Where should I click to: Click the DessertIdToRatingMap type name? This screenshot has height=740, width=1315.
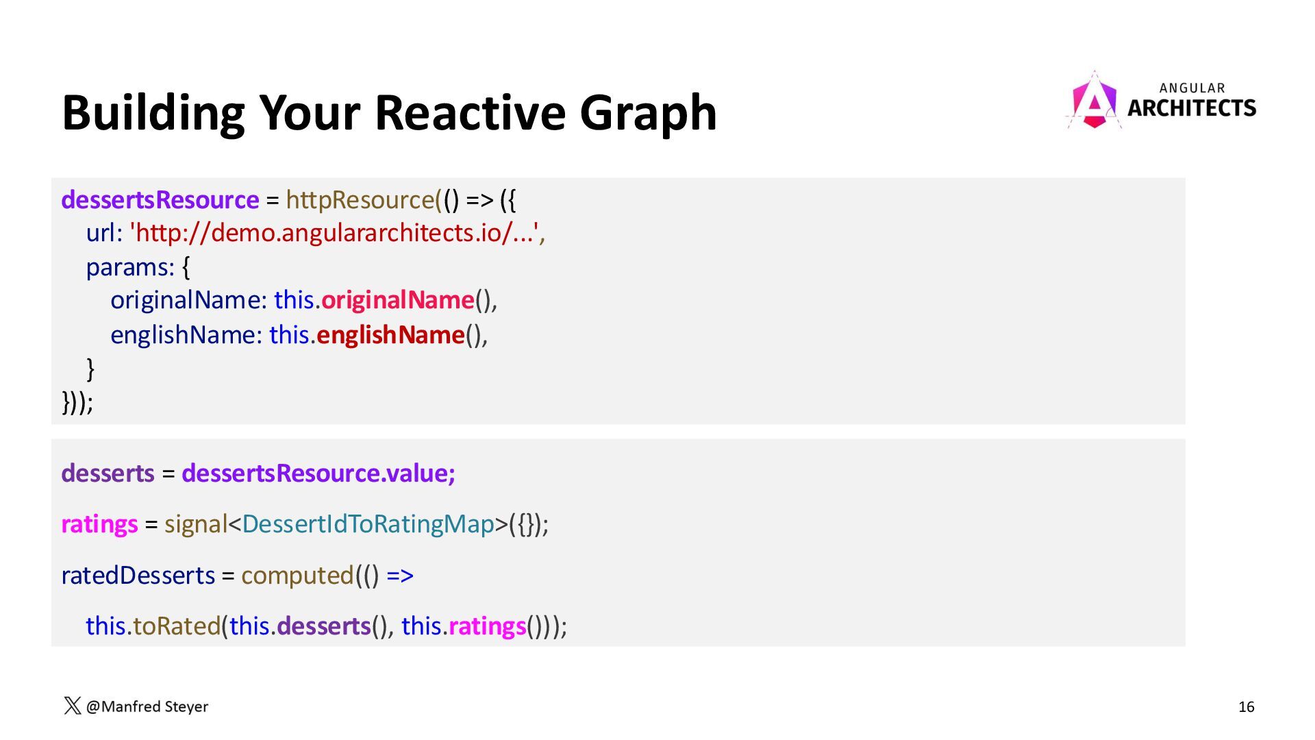point(368,523)
